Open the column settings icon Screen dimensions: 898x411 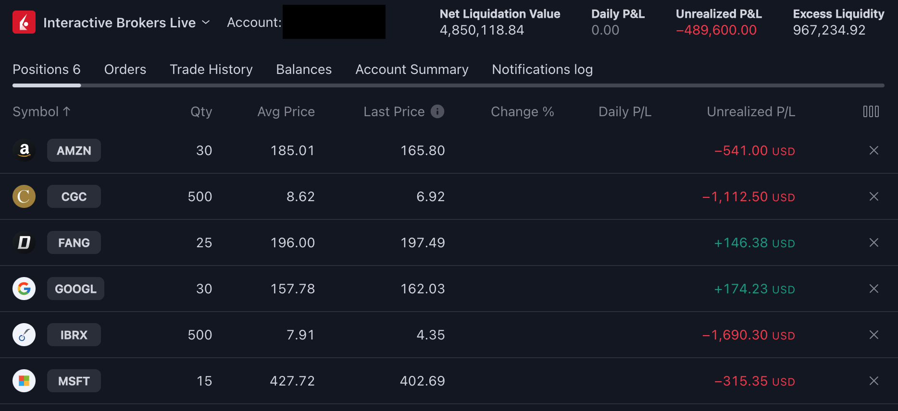point(871,111)
